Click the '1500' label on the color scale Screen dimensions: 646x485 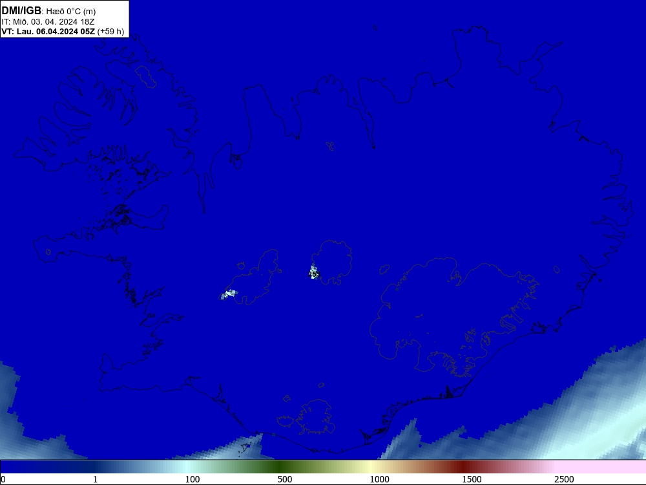pos(472,479)
